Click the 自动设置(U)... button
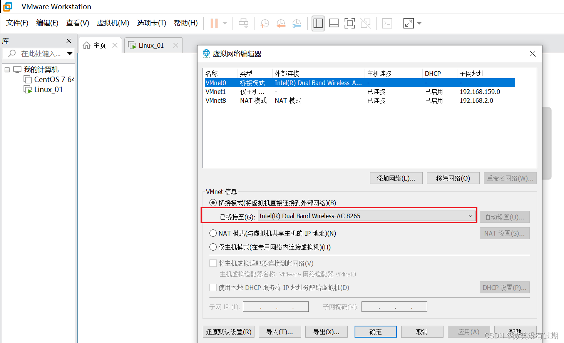The width and height of the screenshot is (564, 343). [x=505, y=217]
